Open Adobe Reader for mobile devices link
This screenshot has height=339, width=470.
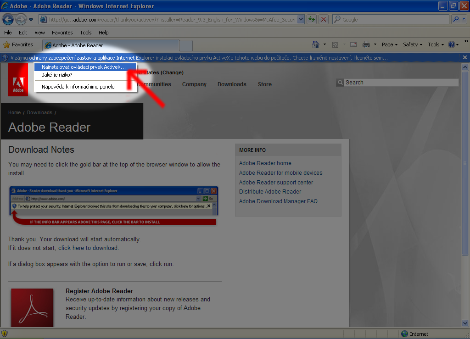pyautogui.click(x=281, y=173)
